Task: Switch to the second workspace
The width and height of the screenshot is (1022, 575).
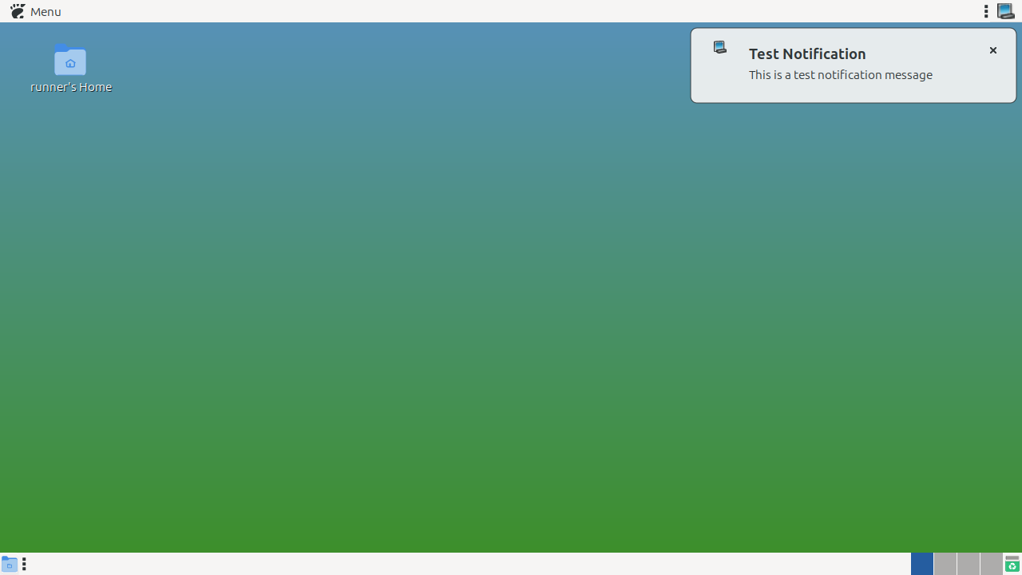Action: (945, 564)
